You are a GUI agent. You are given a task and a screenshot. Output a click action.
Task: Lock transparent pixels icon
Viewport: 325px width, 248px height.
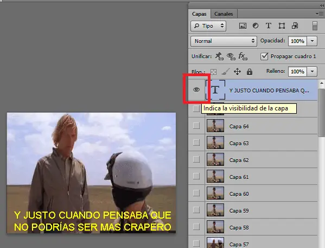click(x=213, y=72)
